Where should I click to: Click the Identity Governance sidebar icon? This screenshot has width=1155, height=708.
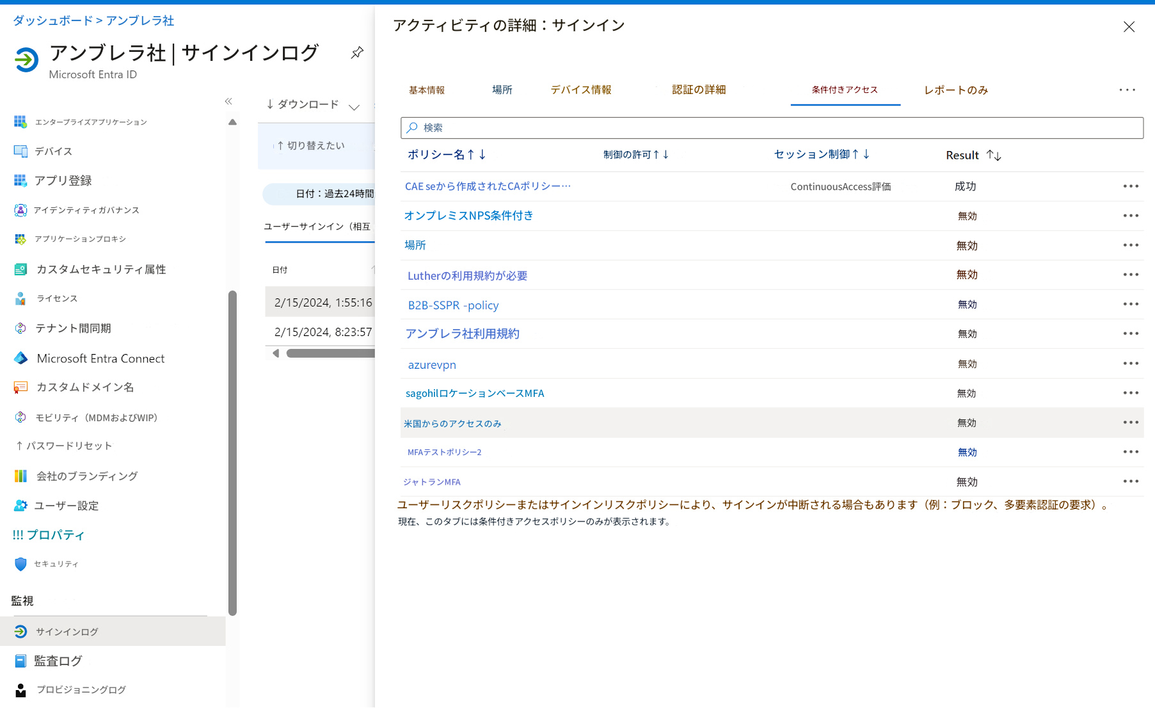click(20, 210)
